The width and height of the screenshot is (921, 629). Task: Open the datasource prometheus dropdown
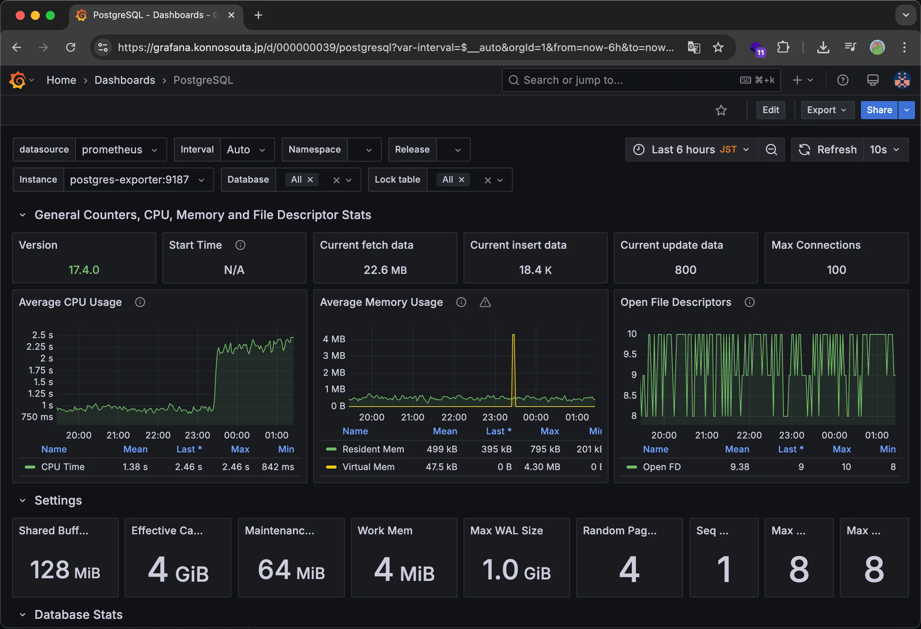(x=120, y=150)
